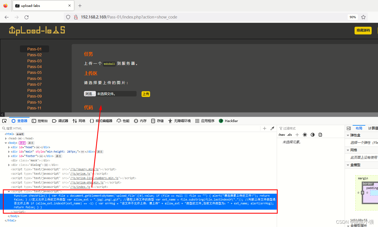This screenshot has width=378, height=227.
Task: Collapse the 网格 section
Action: click(348, 150)
